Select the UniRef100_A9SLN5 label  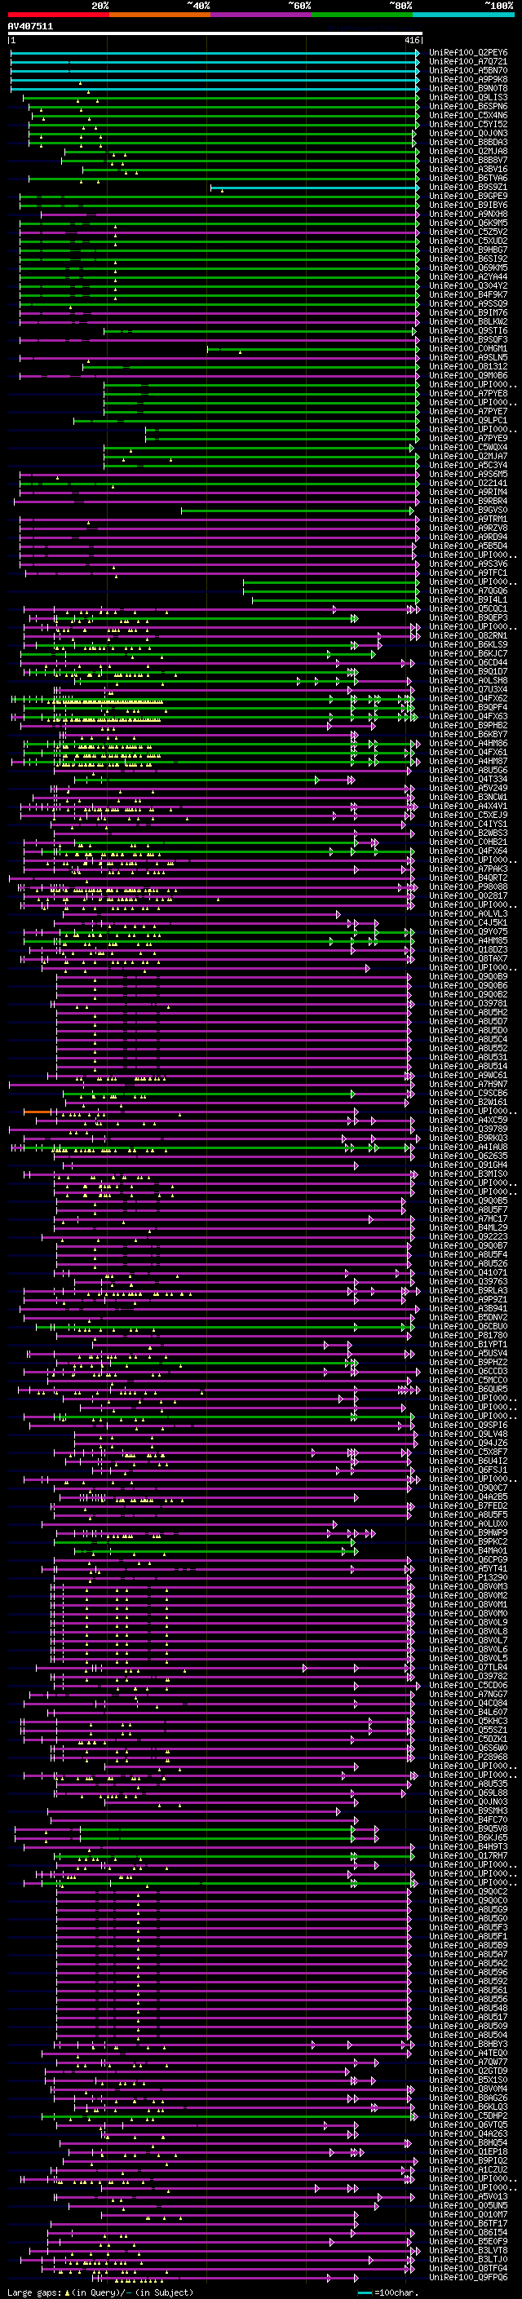pyautogui.click(x=468, y=357)
